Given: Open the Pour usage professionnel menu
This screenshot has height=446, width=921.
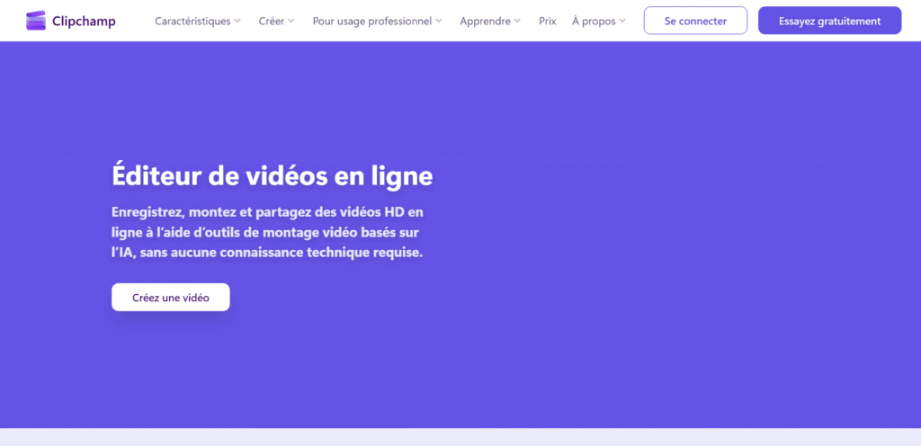Looking at the screenshot, I should pyautogui.click(x=372, y=21).
